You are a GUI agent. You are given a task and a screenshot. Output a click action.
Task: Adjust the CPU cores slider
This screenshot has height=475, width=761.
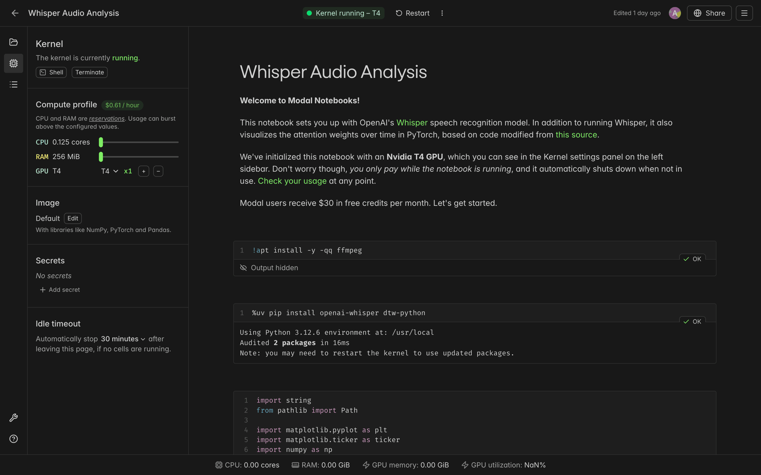point(139,142)
